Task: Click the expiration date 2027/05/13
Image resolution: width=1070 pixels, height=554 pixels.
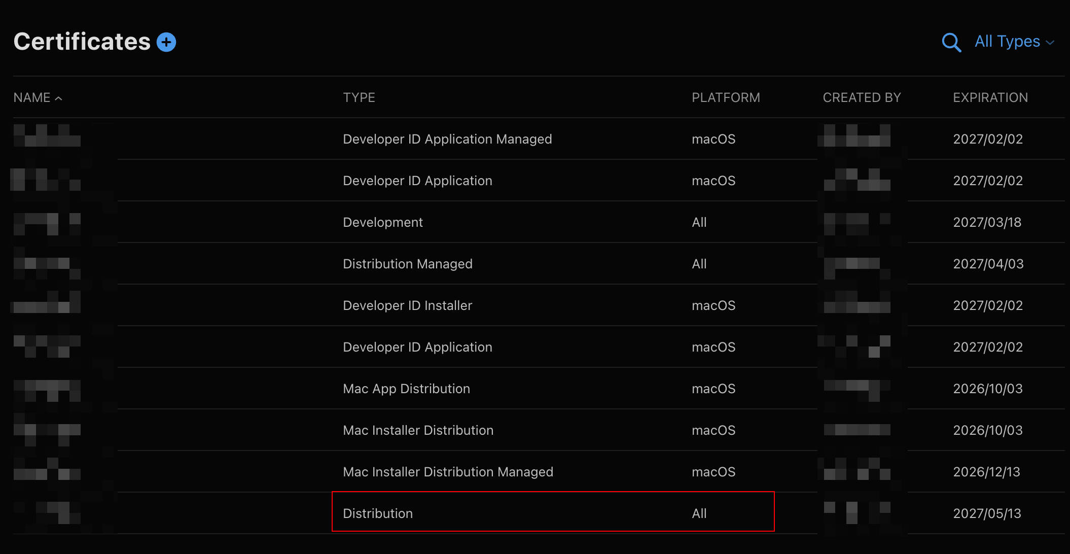Action: [x=987, y=513]
